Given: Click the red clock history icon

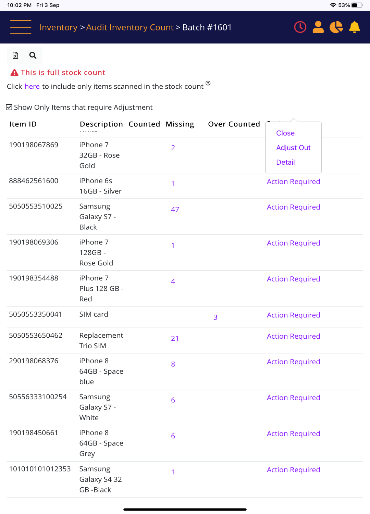Looking at the screenshot, I should (x=300, y=27).
